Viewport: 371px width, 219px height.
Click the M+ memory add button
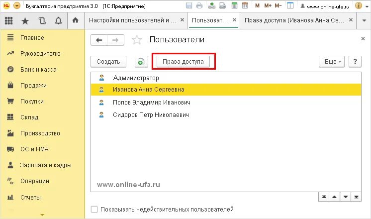tap(268, 5)
